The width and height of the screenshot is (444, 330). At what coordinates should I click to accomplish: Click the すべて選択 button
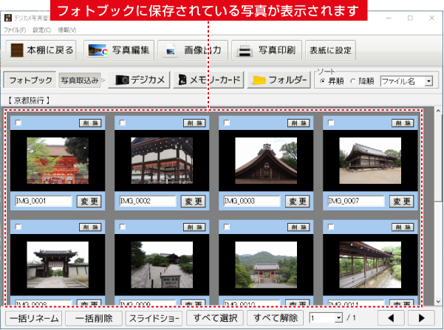click(212, 318)
